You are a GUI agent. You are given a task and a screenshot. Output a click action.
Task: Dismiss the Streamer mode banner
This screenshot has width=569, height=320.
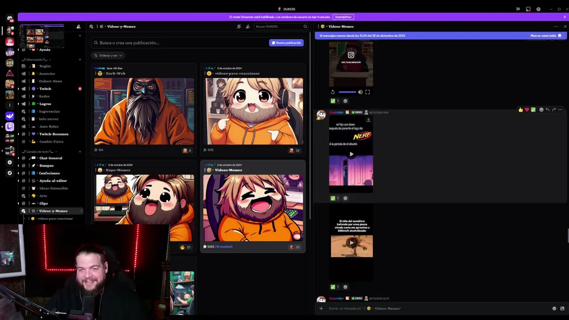click(565, 17)
